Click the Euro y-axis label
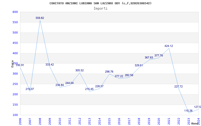 pyautogui.click(x=12, y=64)
